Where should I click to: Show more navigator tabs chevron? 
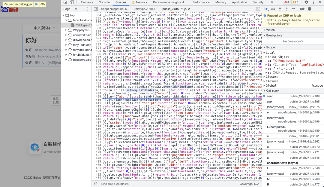pyautogui.click(x=76, y=9)
